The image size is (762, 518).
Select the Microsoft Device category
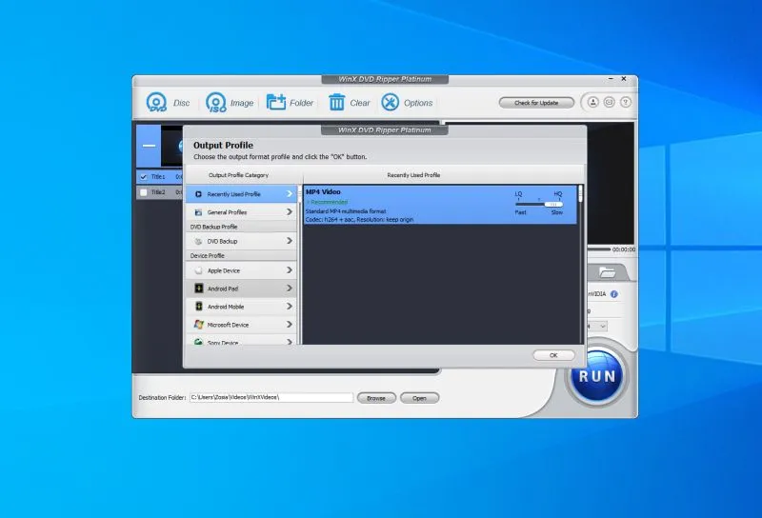pos(242,325)
